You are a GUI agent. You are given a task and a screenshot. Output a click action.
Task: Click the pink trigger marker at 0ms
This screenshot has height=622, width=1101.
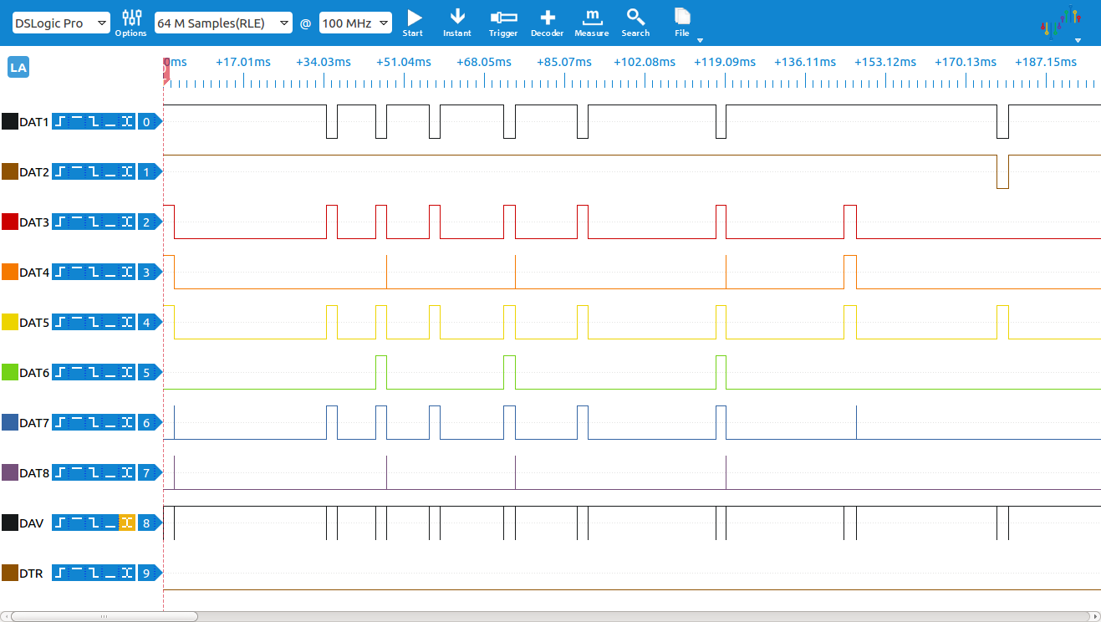pos(166,70)
